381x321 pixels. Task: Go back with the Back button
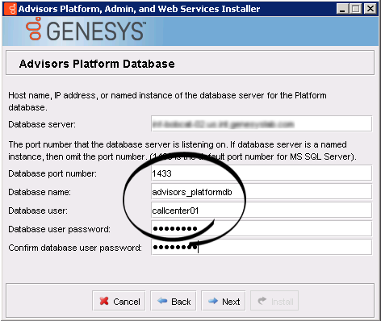(174, 301)
